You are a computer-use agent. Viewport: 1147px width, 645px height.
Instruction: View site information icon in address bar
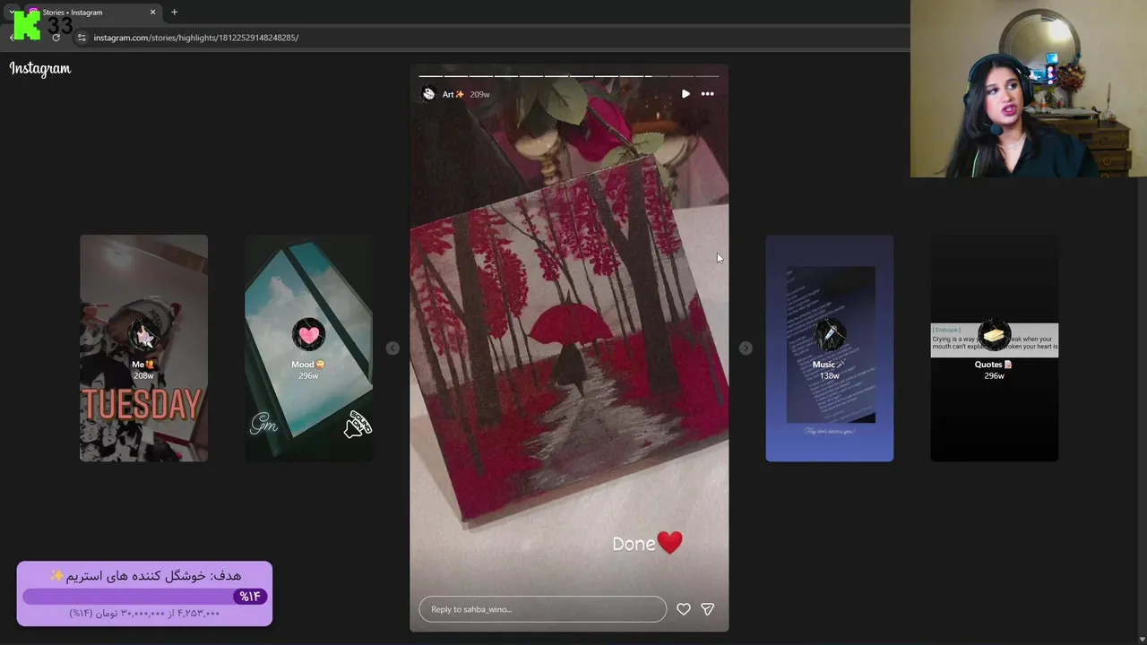tap(81, 38)
